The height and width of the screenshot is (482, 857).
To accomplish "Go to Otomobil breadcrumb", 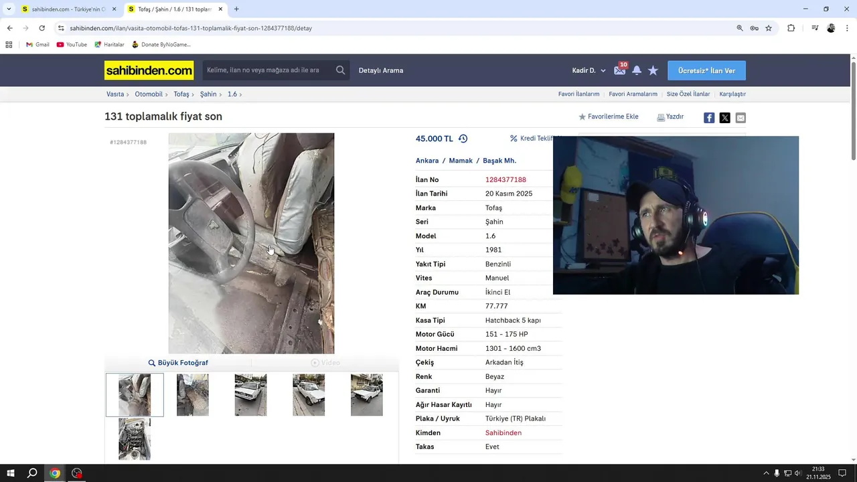I will 149,94.
